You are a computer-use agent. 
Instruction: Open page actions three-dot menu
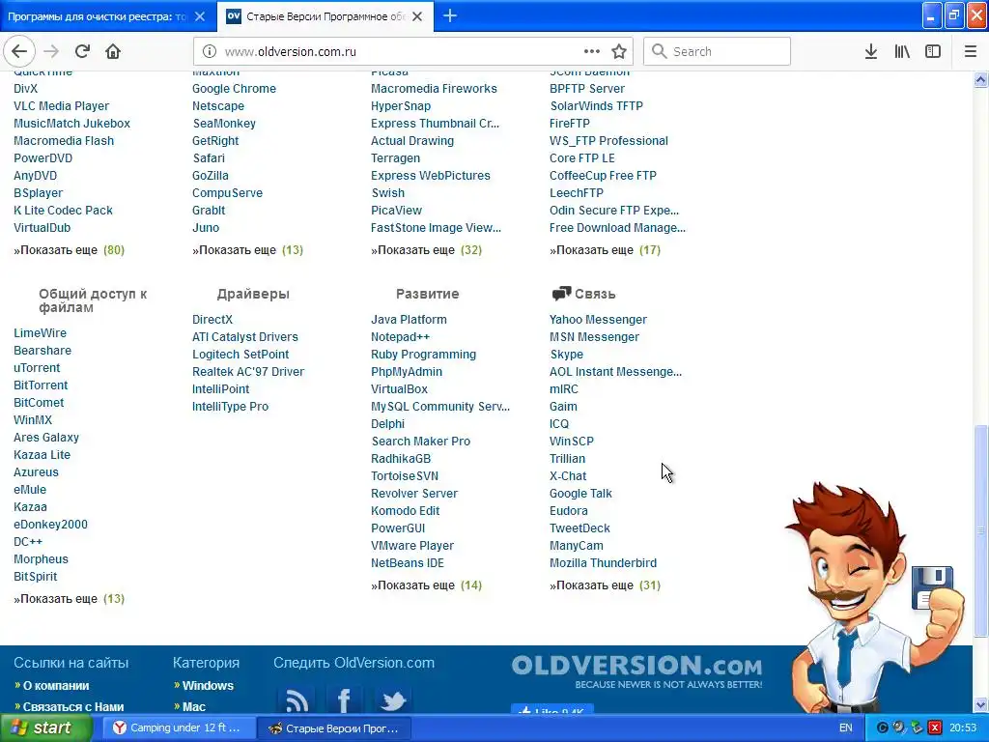(592, 51)
